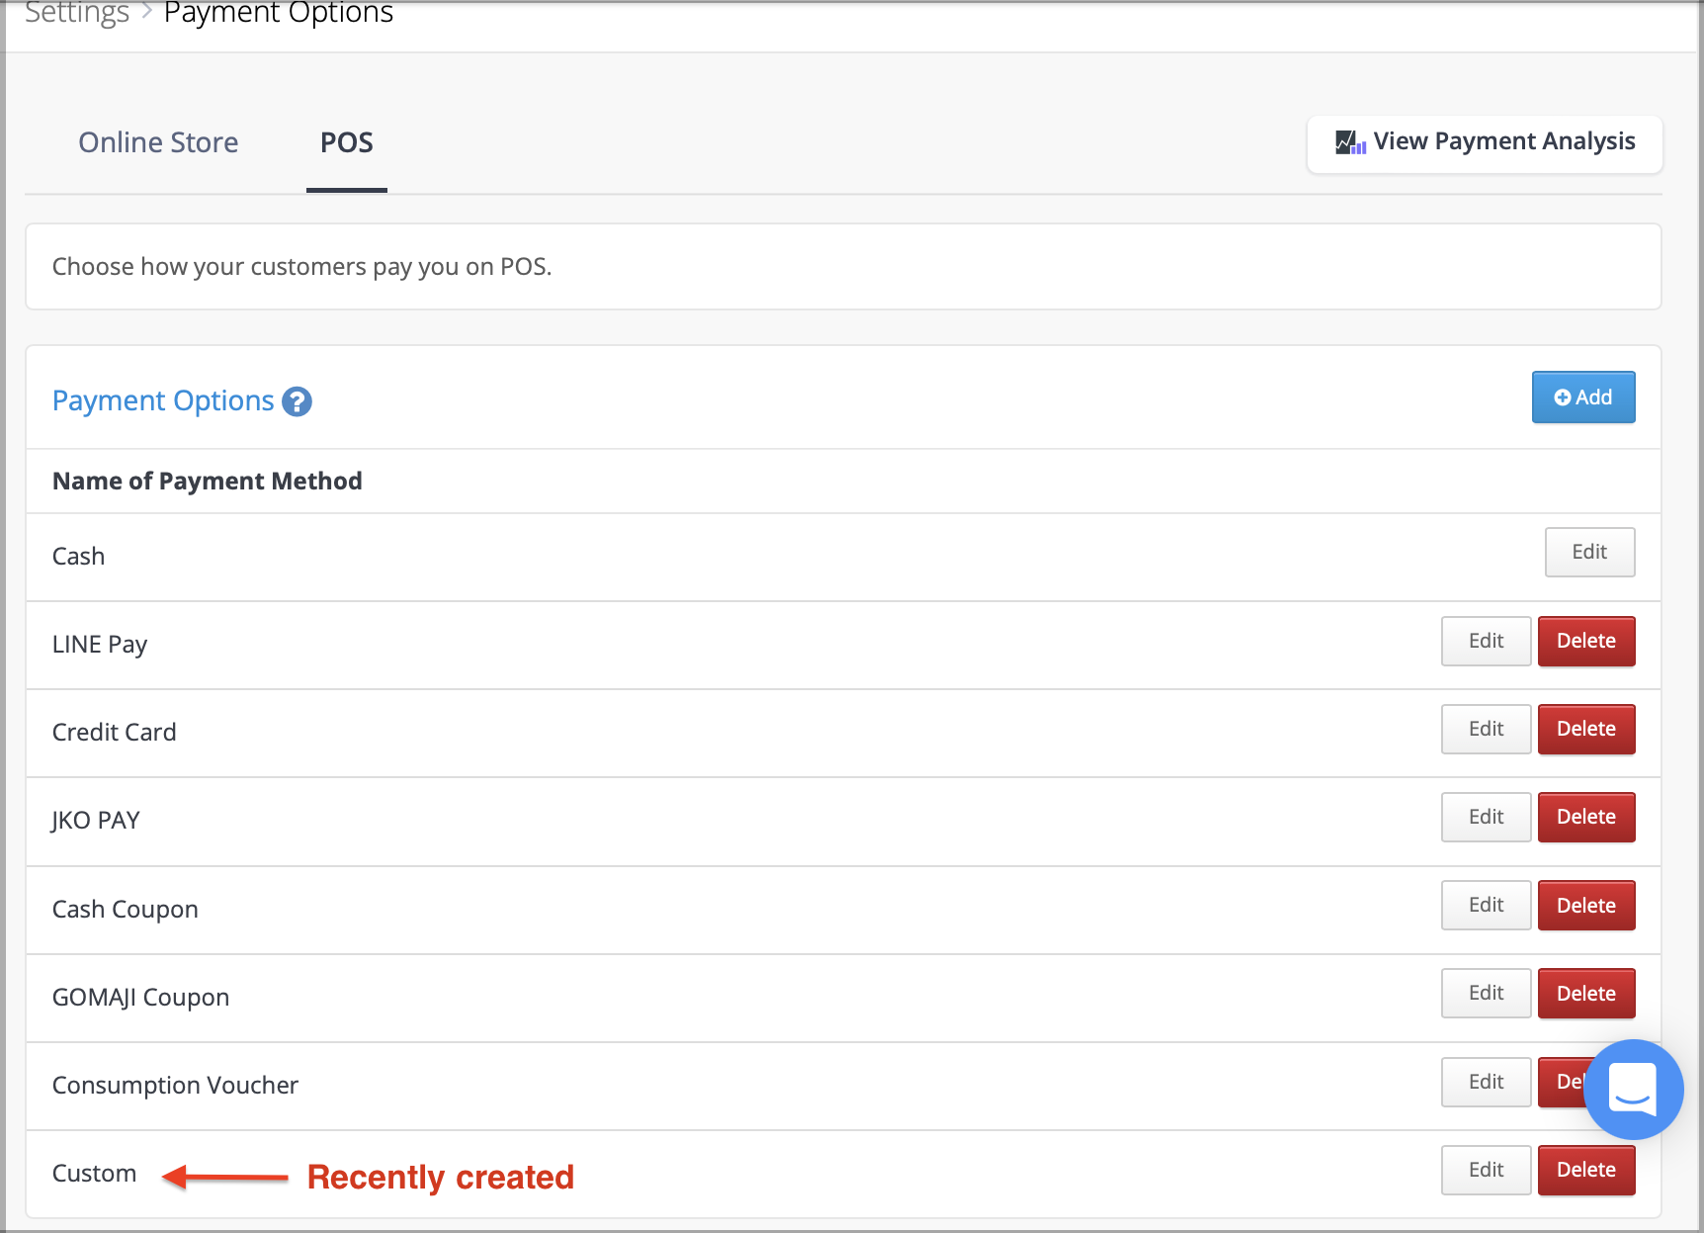Edit the Cash payment method
Viewport: 1704px width, 1233px height.
coord(1588,552)
